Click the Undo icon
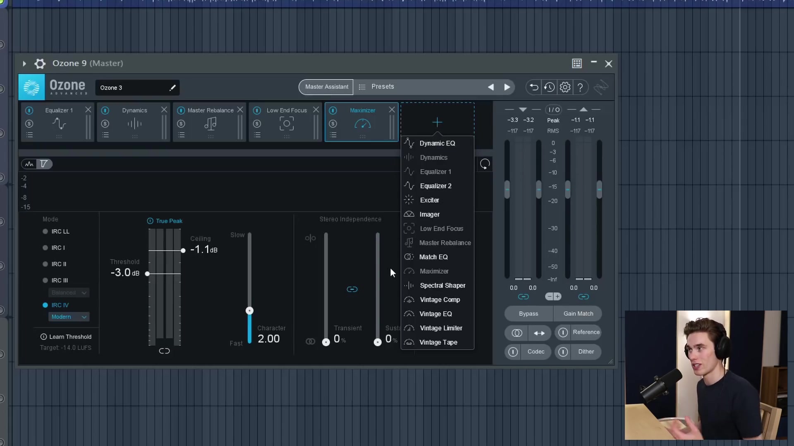This screenshot has height=446, width=794. click(534, 87)
